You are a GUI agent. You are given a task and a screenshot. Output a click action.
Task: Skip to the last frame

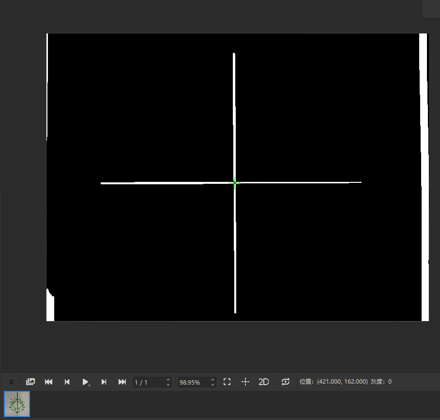click(122, 382)
